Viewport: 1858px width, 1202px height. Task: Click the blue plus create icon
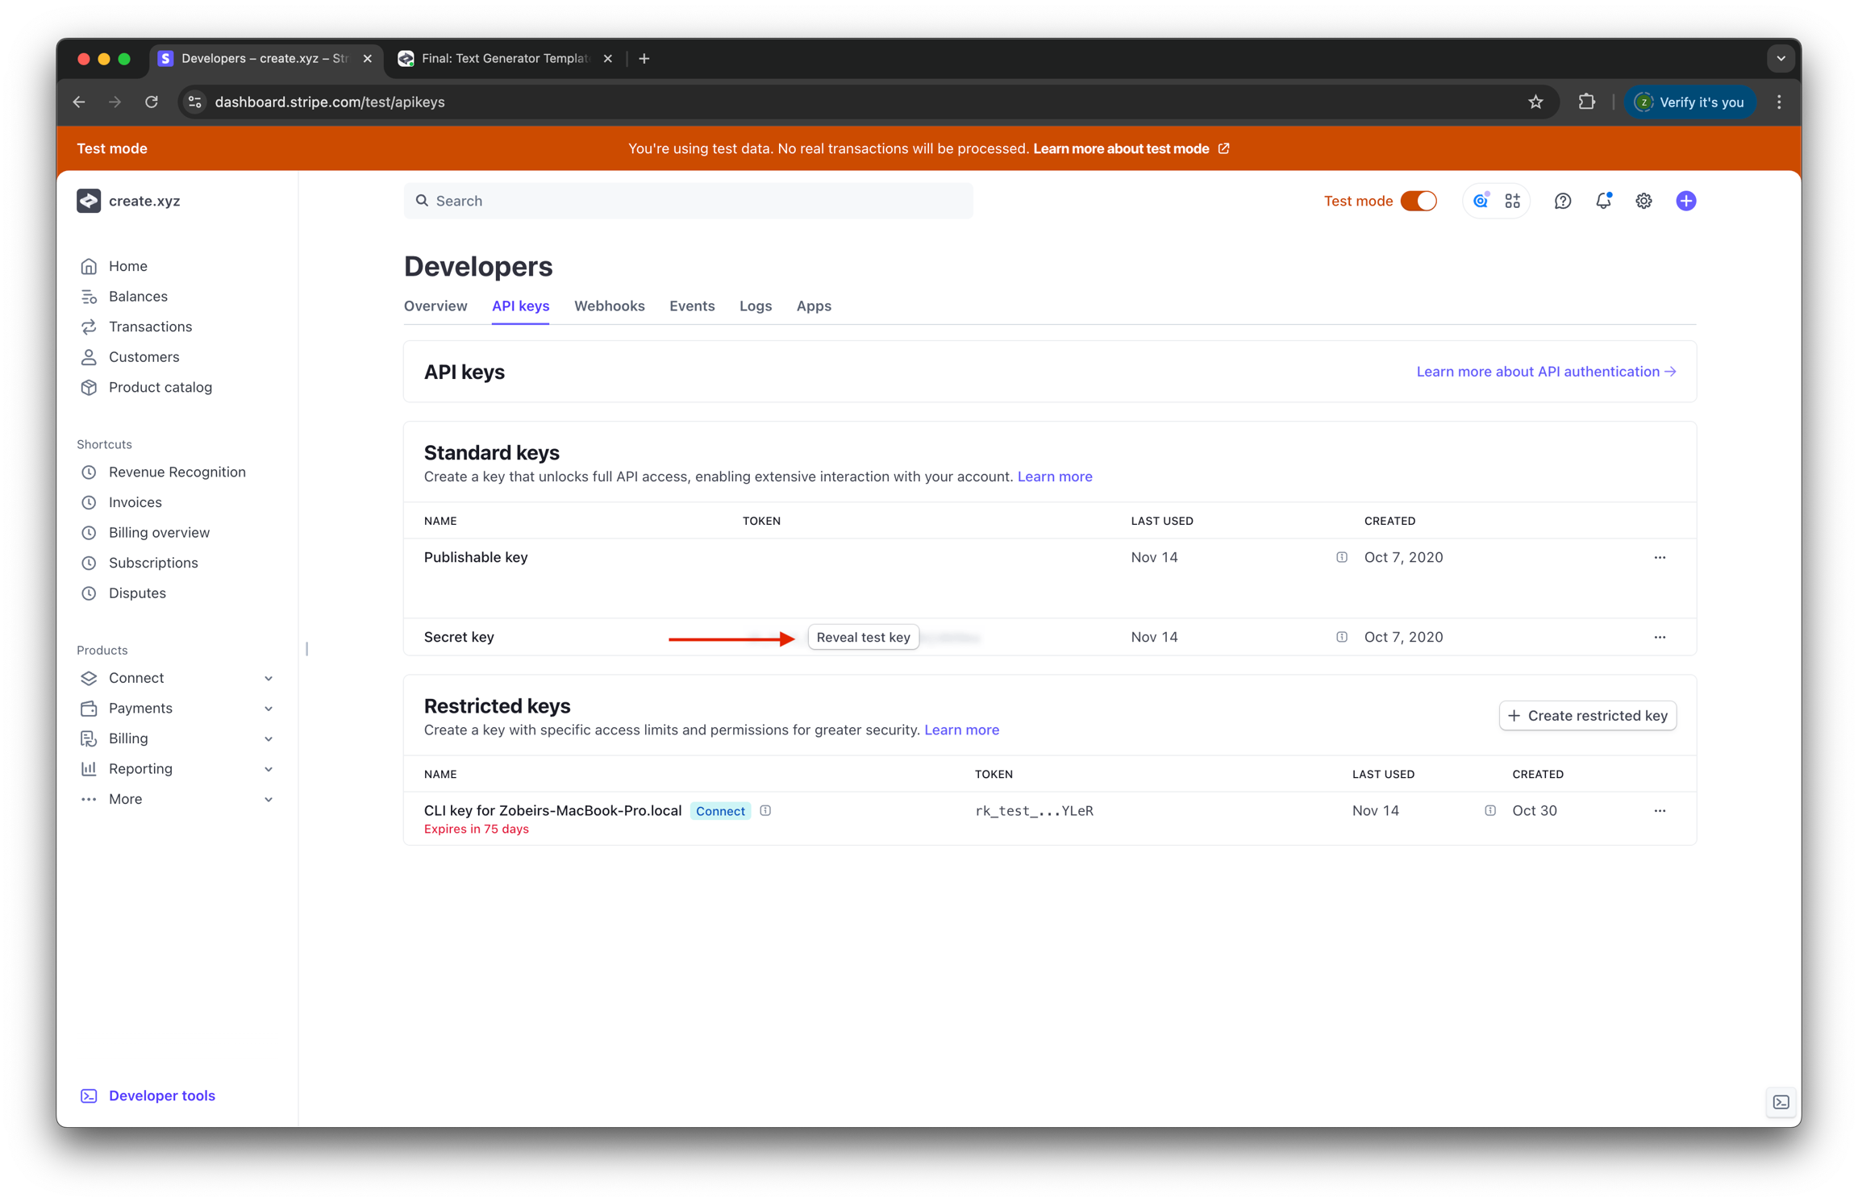[1685, 202]
